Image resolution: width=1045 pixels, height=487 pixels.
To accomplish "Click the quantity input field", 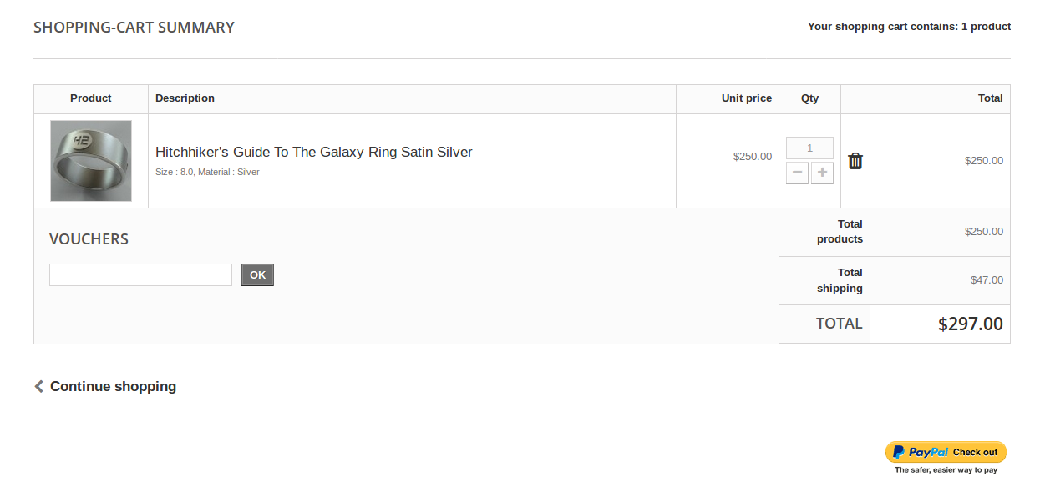I will coord(809,148).
